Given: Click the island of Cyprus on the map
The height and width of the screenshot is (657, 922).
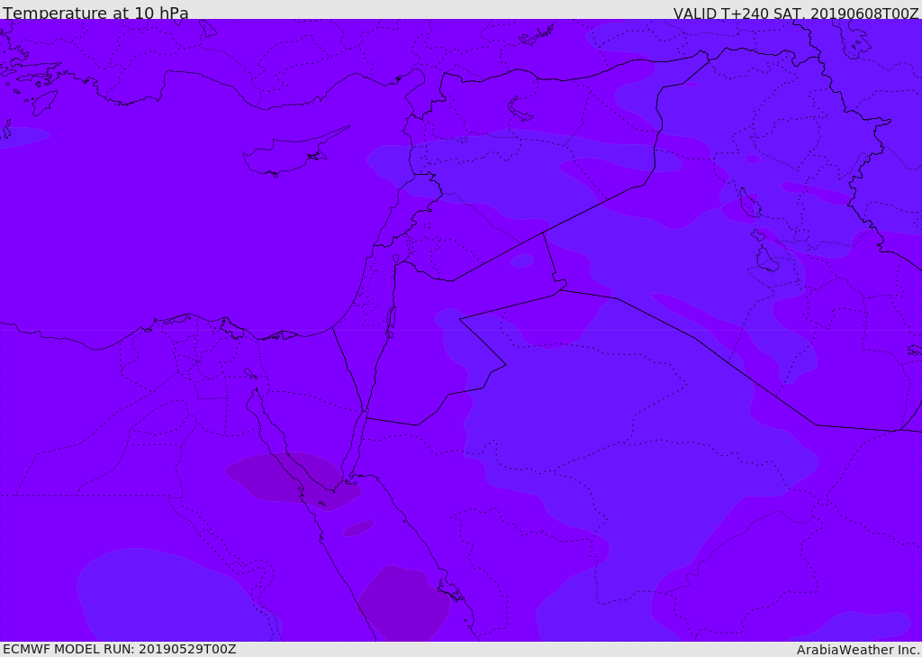Looking at the screenshot, I should click(x=294, y=152).
